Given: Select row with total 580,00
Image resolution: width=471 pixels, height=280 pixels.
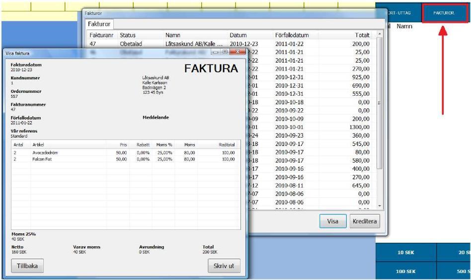Looking at the screenshot, I should tap(311, 160).
